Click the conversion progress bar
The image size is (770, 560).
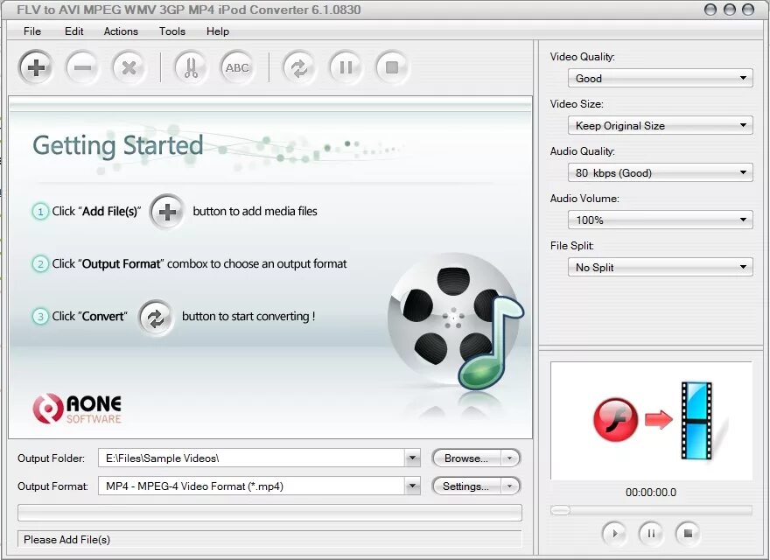click(269, 513)
